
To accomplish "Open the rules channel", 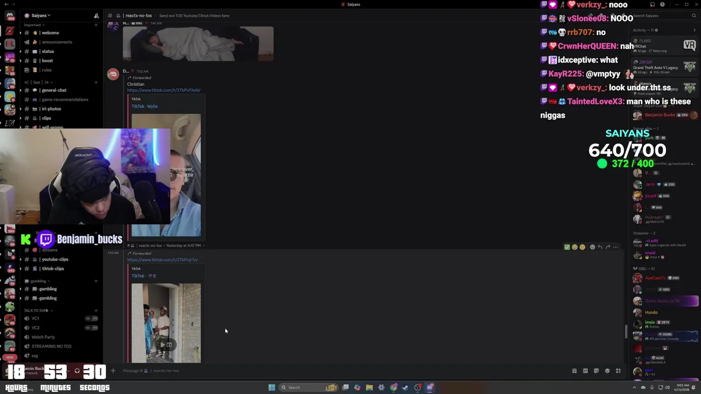I will click(59, 70).
